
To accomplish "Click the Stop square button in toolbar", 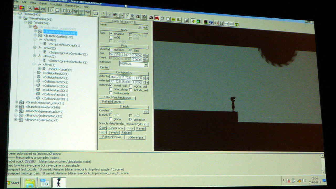I will tap(57, 10).
